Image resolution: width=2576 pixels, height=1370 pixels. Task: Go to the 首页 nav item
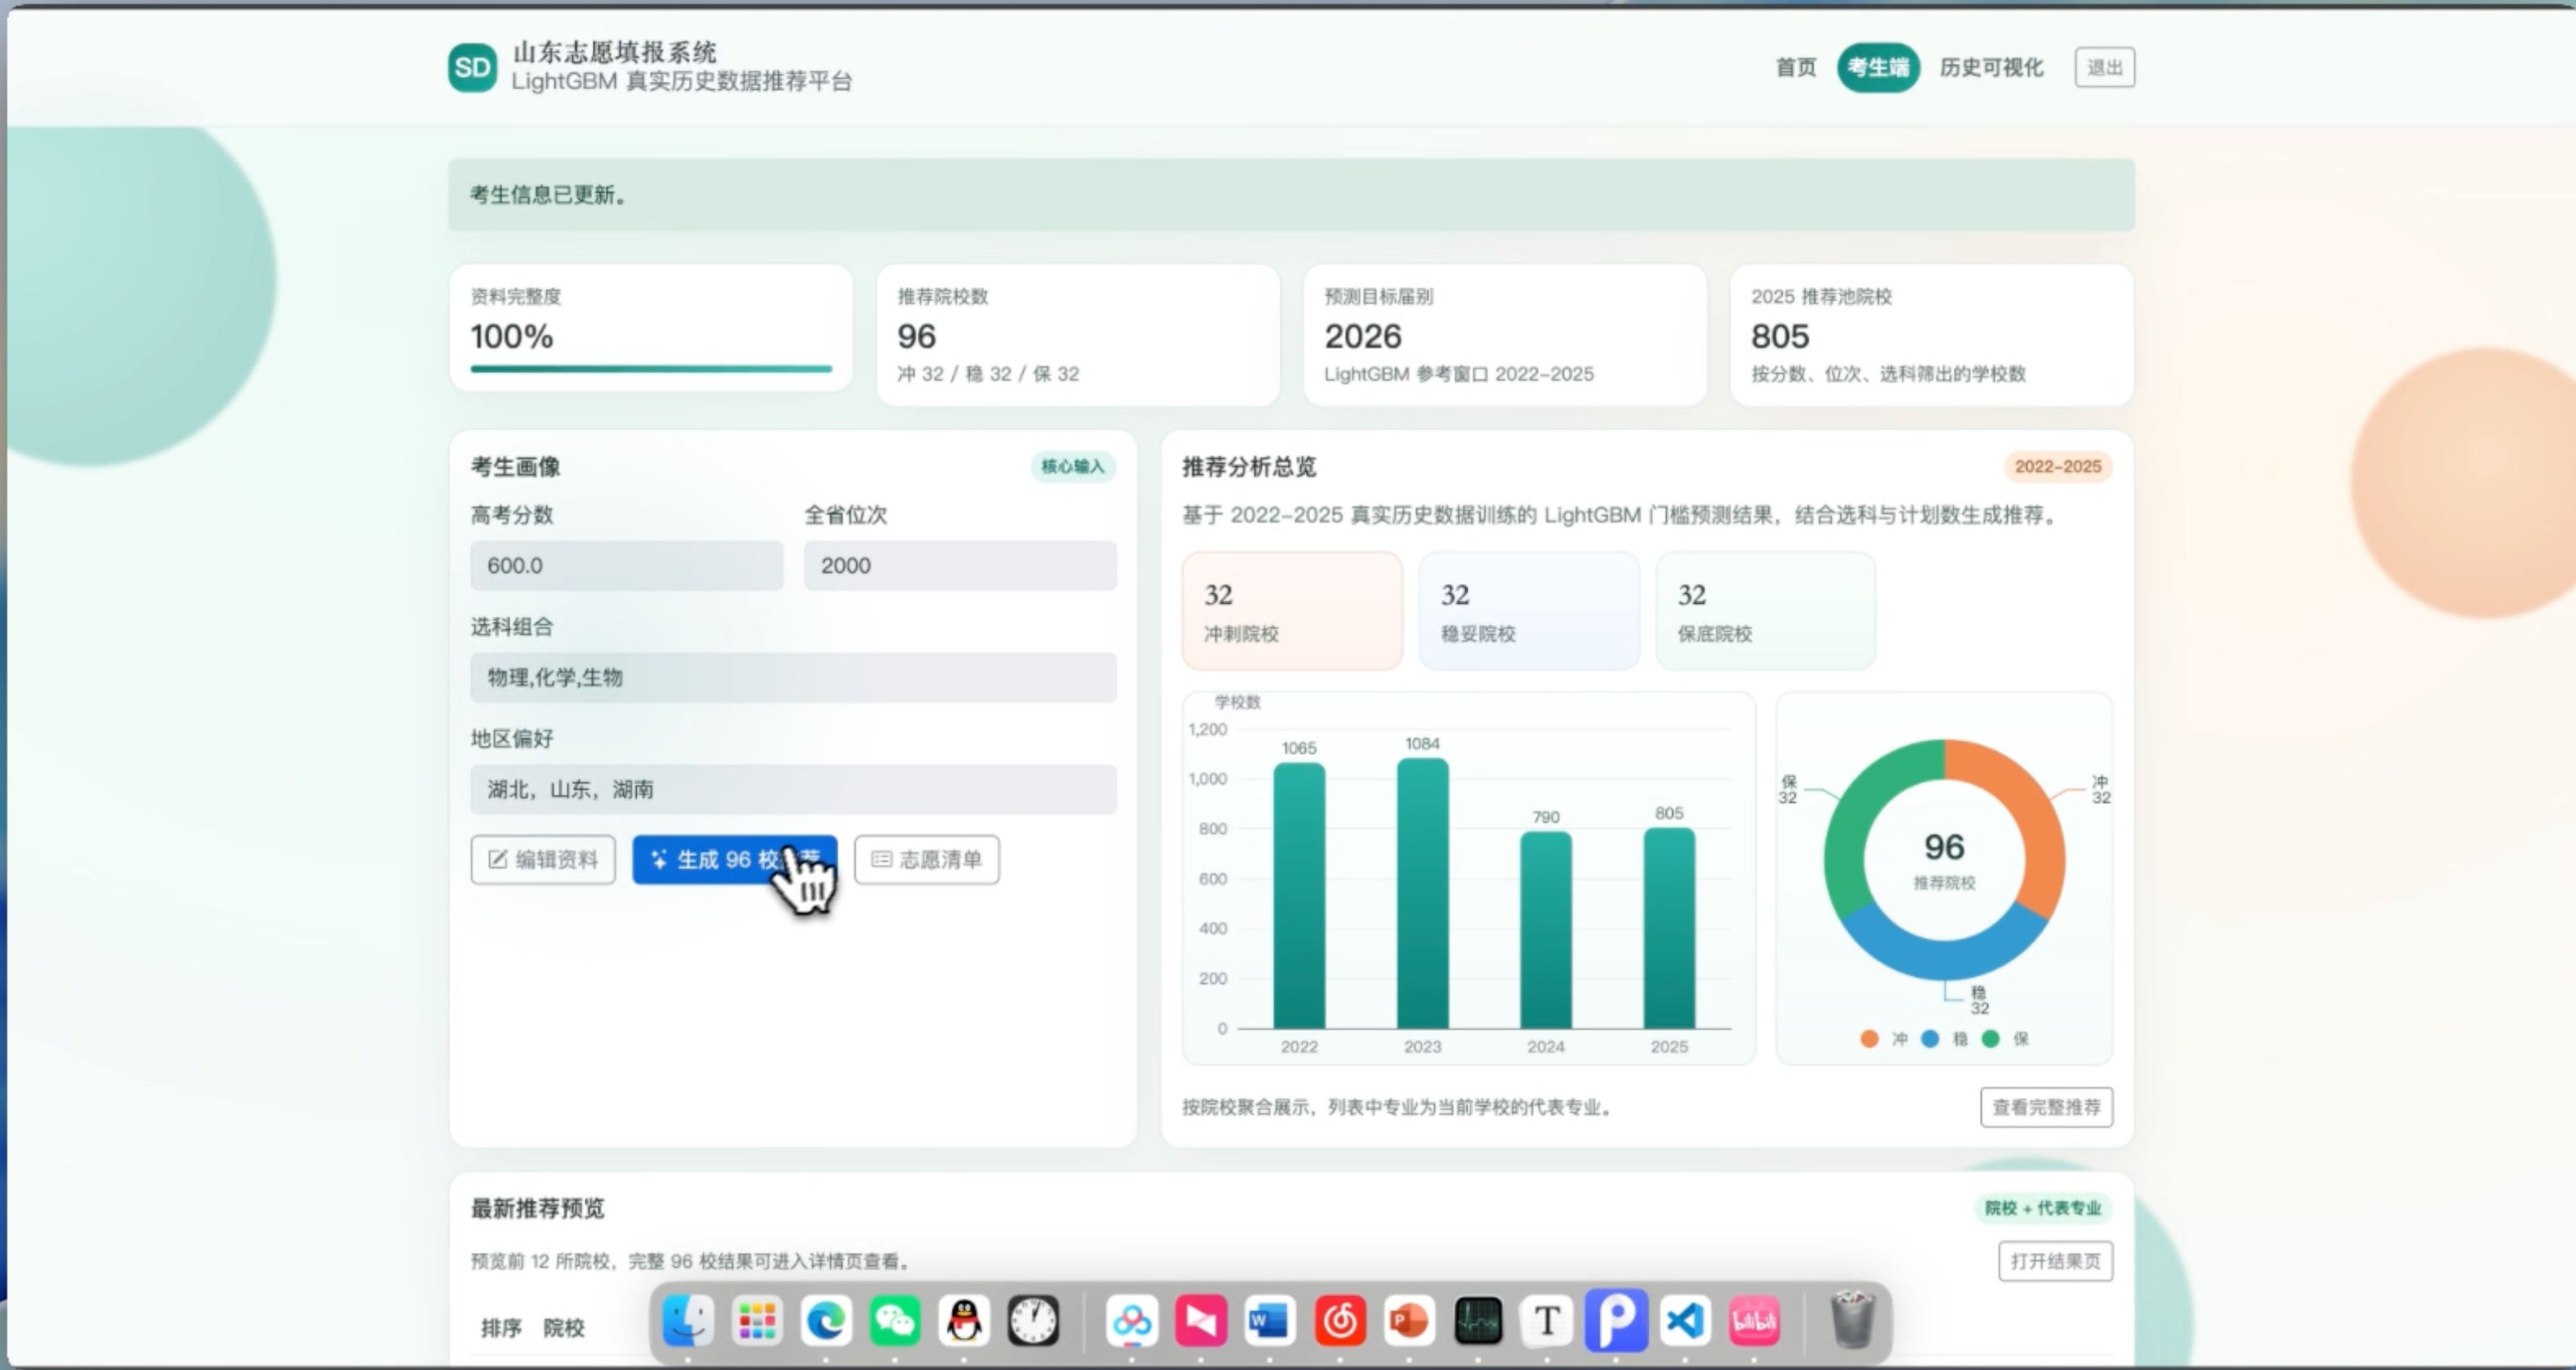(x=1795, y=67)
